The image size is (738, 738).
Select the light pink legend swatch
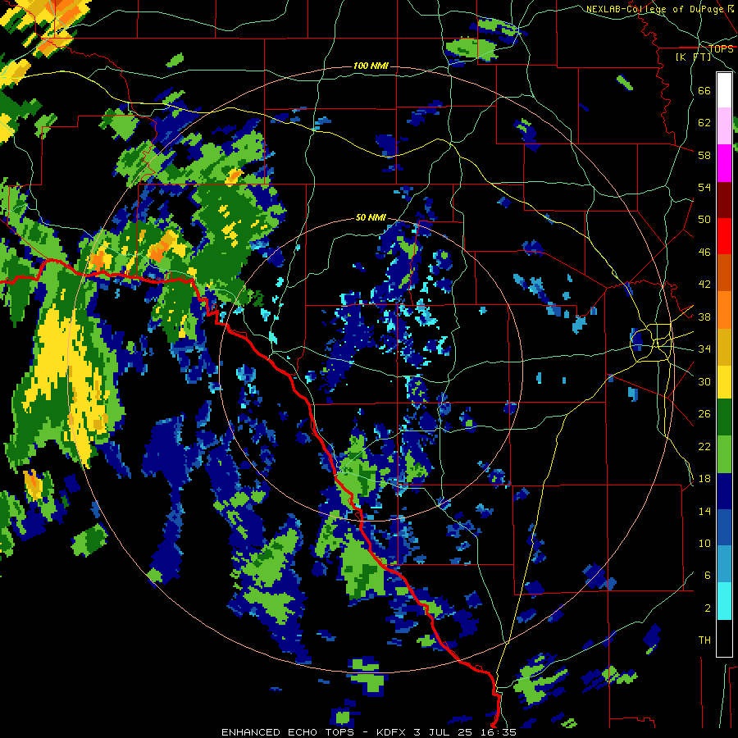724,125
